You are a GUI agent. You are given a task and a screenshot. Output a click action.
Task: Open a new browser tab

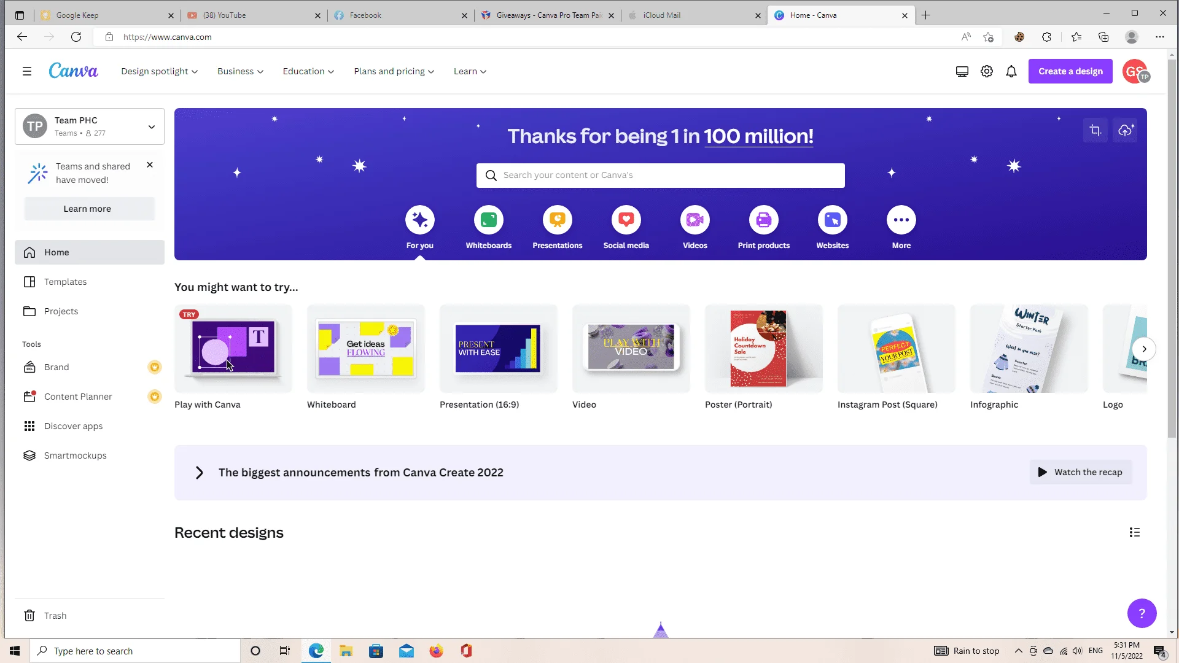(926, 15)
